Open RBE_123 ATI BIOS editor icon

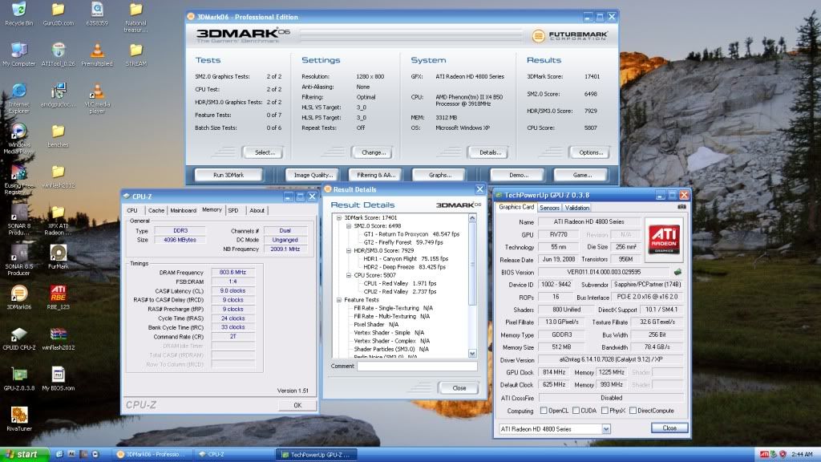tap(58, 298)
